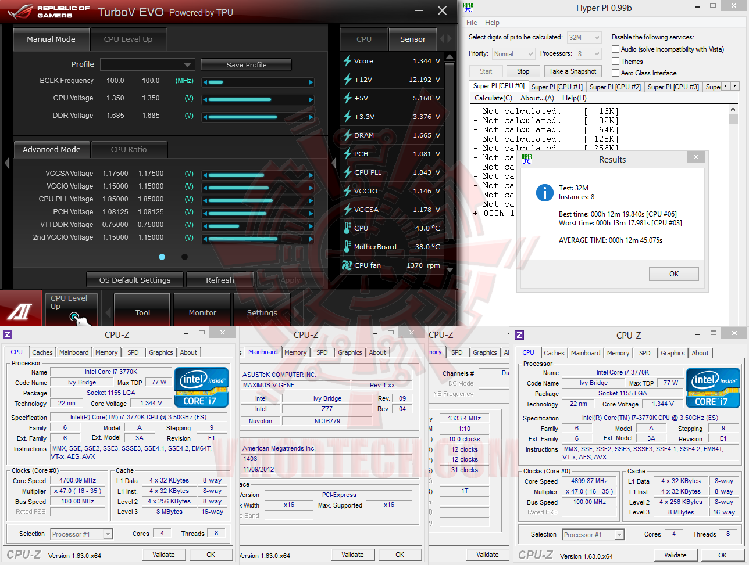Click the DRAM lightning bolt sensor icon
Image resolution: width=749 pixels, height=565 pixels.
point(348,135)
